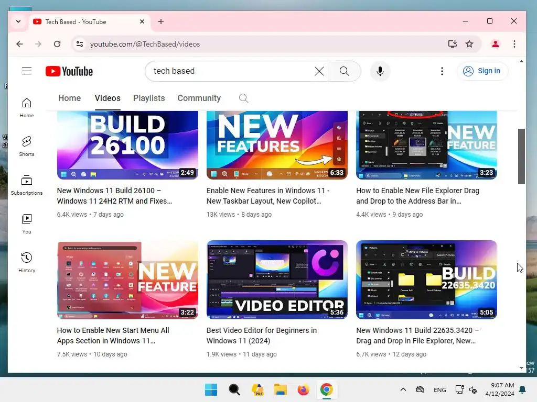
Task: Click the browser forward arrow
Action: click(38, 44)
